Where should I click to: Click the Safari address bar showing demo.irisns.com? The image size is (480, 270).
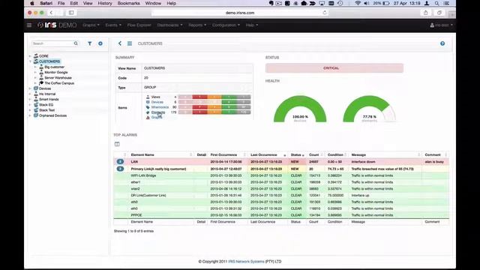pos(240,13)
